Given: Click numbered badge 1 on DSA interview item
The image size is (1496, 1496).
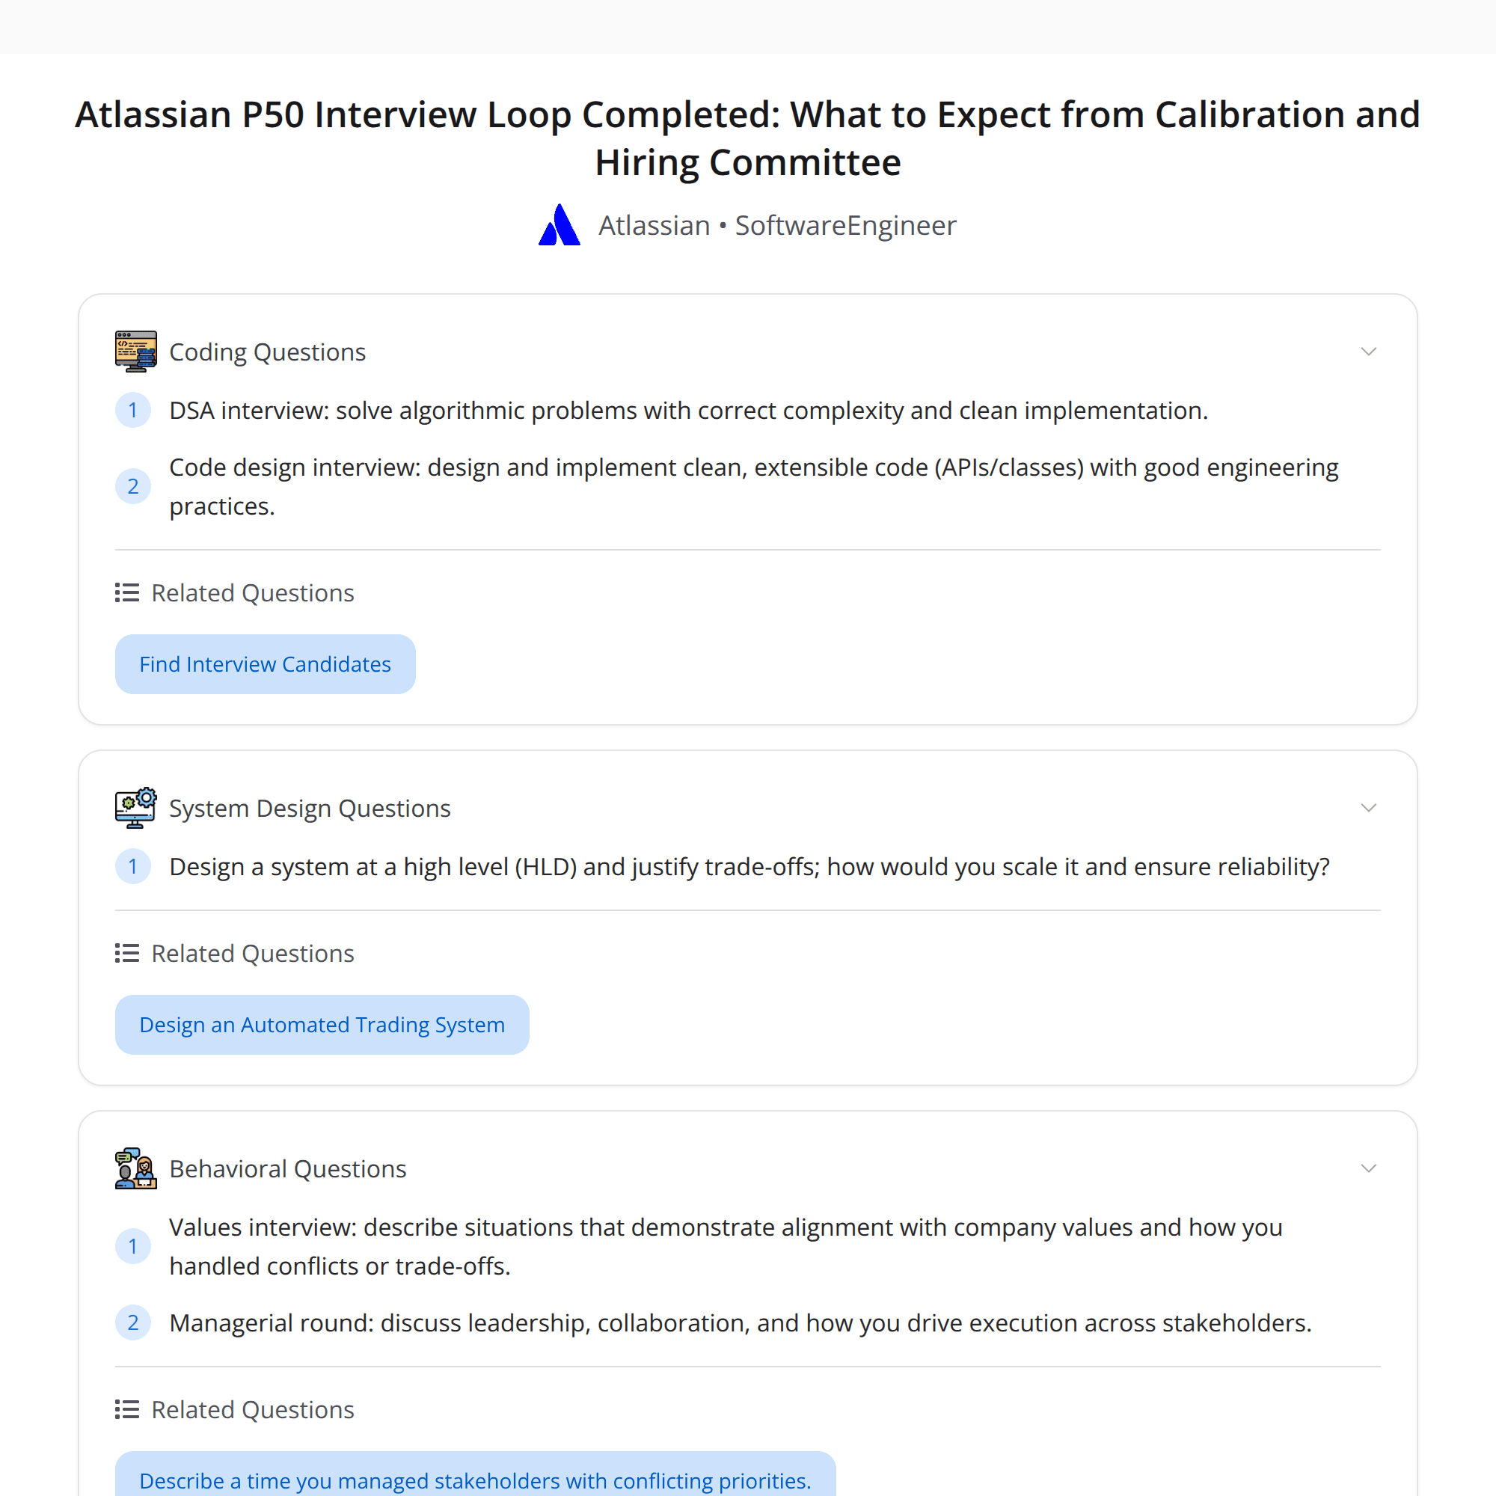Looking at the screenshot, I should pos(133,411).
